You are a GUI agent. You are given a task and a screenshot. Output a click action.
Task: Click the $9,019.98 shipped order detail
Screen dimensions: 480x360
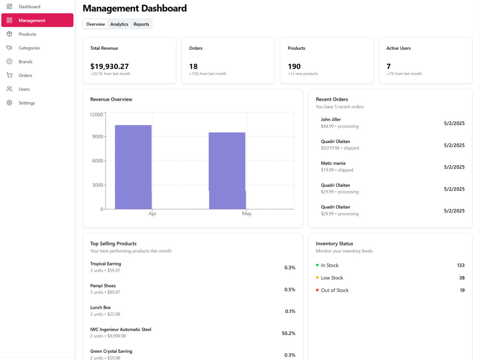(340, 148)
